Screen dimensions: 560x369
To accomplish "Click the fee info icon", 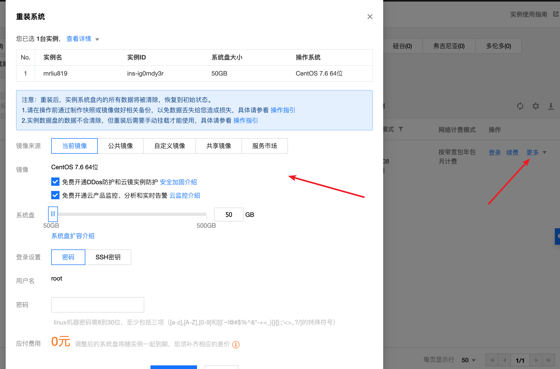I will click(236, 344).
